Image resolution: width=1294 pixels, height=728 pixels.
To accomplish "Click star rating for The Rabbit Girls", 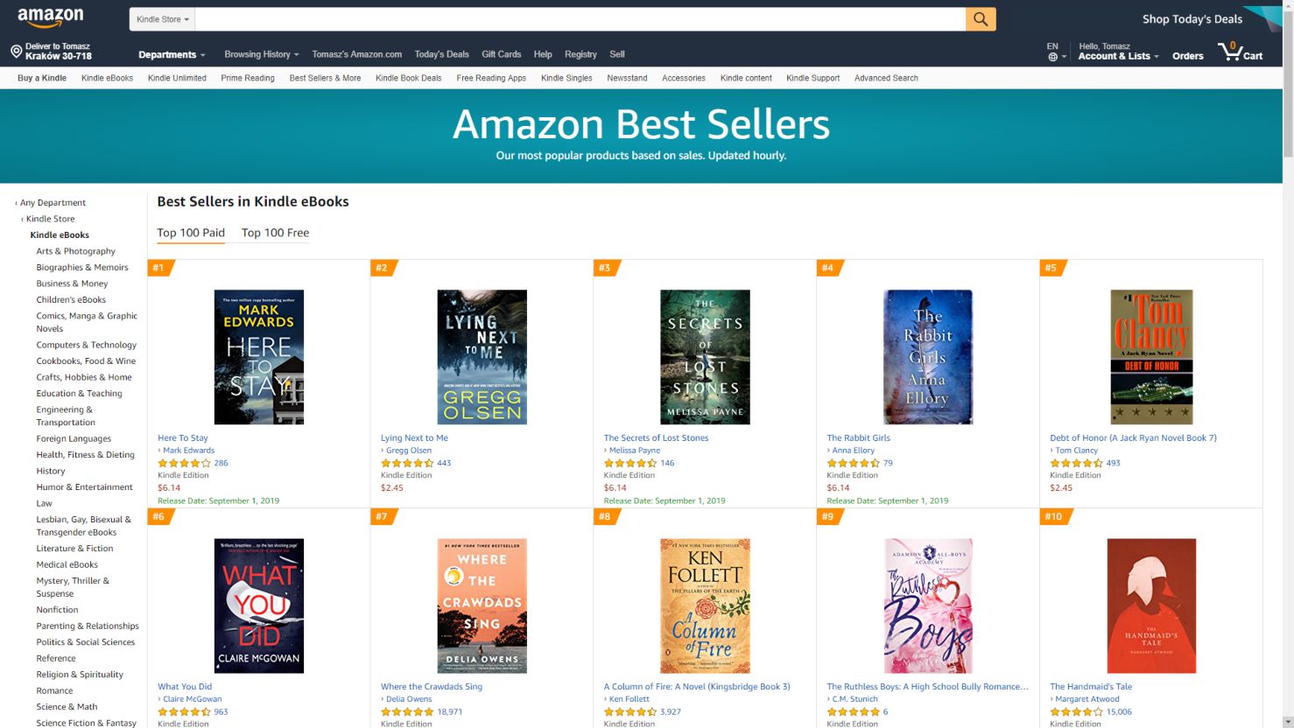I will point(854,463).
